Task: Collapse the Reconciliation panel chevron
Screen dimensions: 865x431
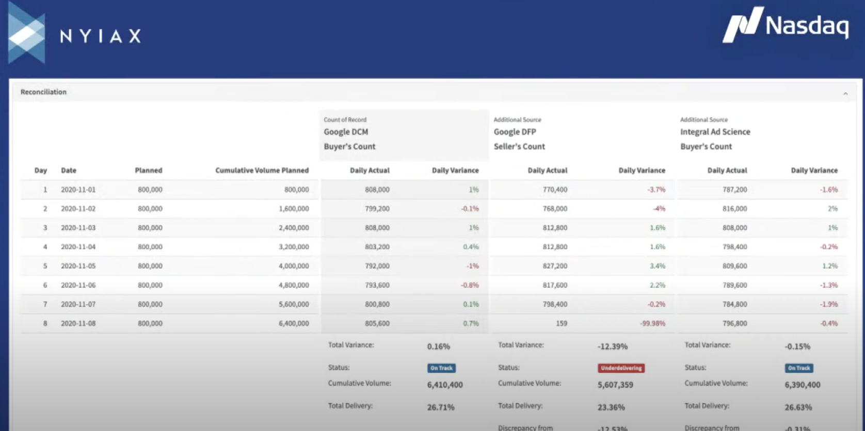Action: pos(845,93)
